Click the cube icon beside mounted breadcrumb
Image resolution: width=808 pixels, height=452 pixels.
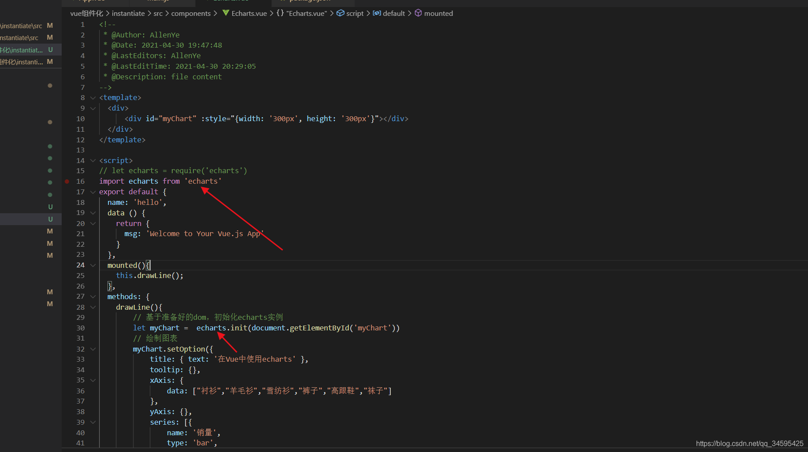[418, 13]
